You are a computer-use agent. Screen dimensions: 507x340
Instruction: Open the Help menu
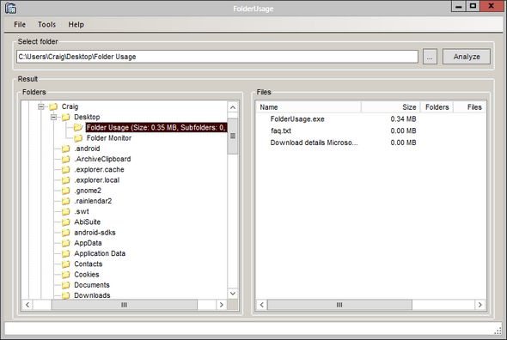76,25
